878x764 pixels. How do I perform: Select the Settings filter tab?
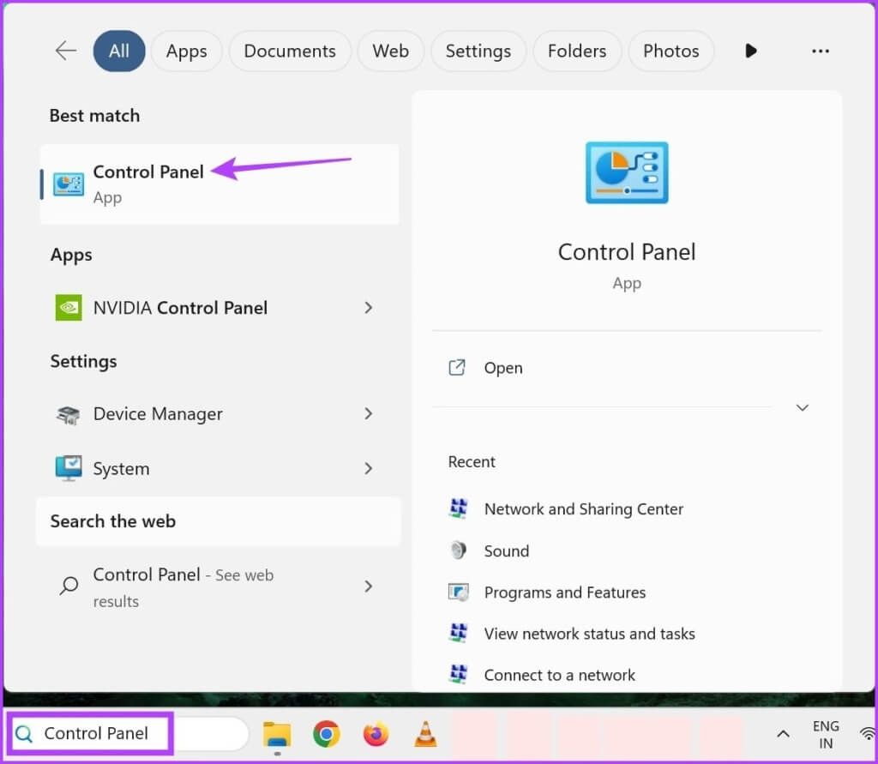[x=478, y=51]
